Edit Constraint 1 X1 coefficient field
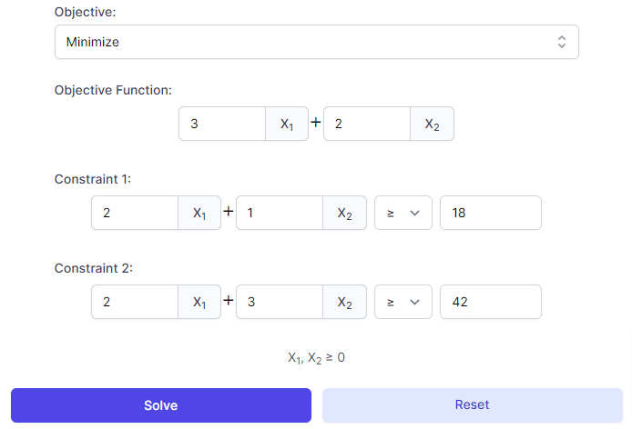632x429 pixels. (x=135, y=213)
